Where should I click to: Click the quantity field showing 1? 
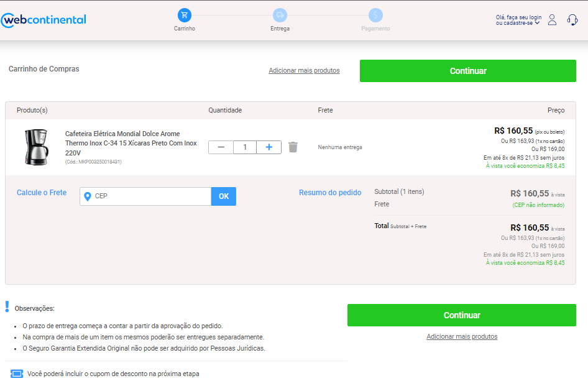coord(245,147)
